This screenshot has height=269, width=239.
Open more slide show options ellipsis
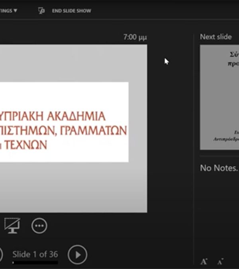click(x=39, y=226)
